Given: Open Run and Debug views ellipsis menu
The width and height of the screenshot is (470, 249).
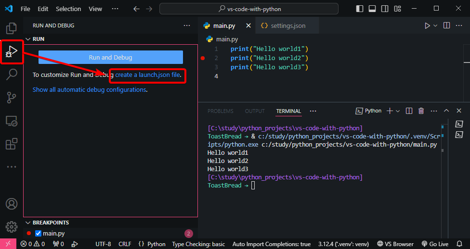Looking at the screenshot, I should (187, 25).
